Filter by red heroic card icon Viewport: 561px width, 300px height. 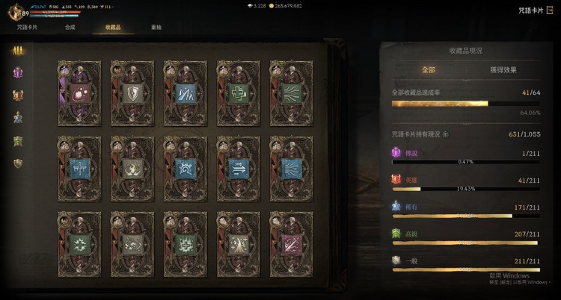coord(18,95)
